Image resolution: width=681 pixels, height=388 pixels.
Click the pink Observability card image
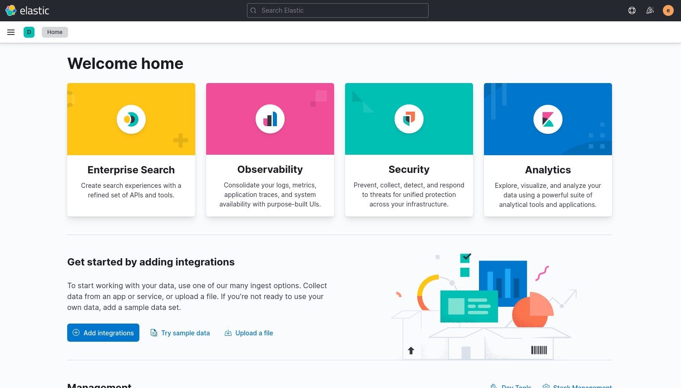pyautogui.click(x=270, y=119)
